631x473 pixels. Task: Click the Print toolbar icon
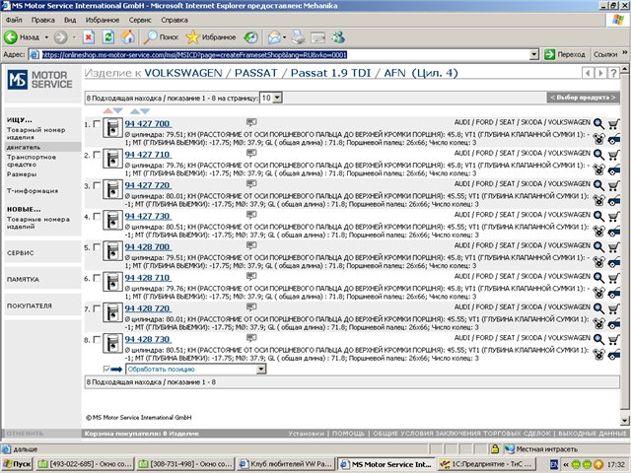point(298,37)
